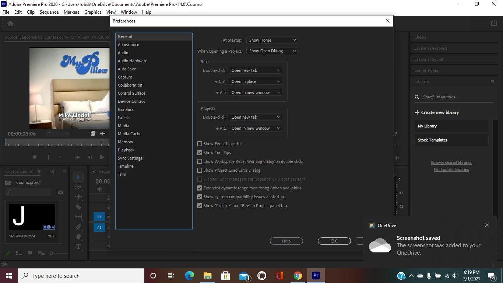Click the Quick Export share icon
The height and width of the screenshot is (283, 503).
pyautogui.click(x=494, y=23)
